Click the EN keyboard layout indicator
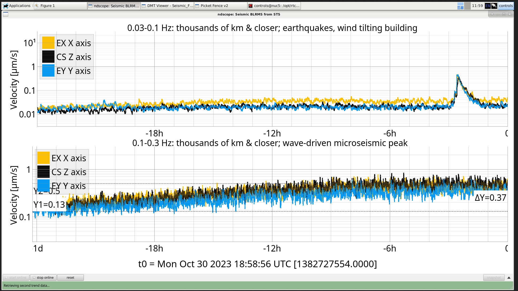Image resolution: width=518 pixels, height=291 pixels. [488, 6]
